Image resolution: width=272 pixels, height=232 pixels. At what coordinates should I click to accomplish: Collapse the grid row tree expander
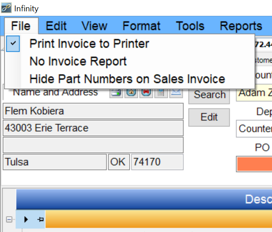coord(9,220)
